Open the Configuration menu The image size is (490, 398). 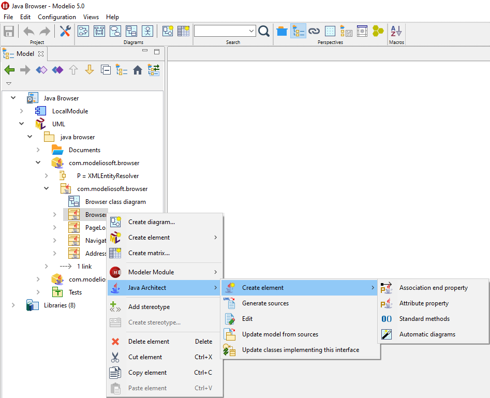click(x=57, y=17)
